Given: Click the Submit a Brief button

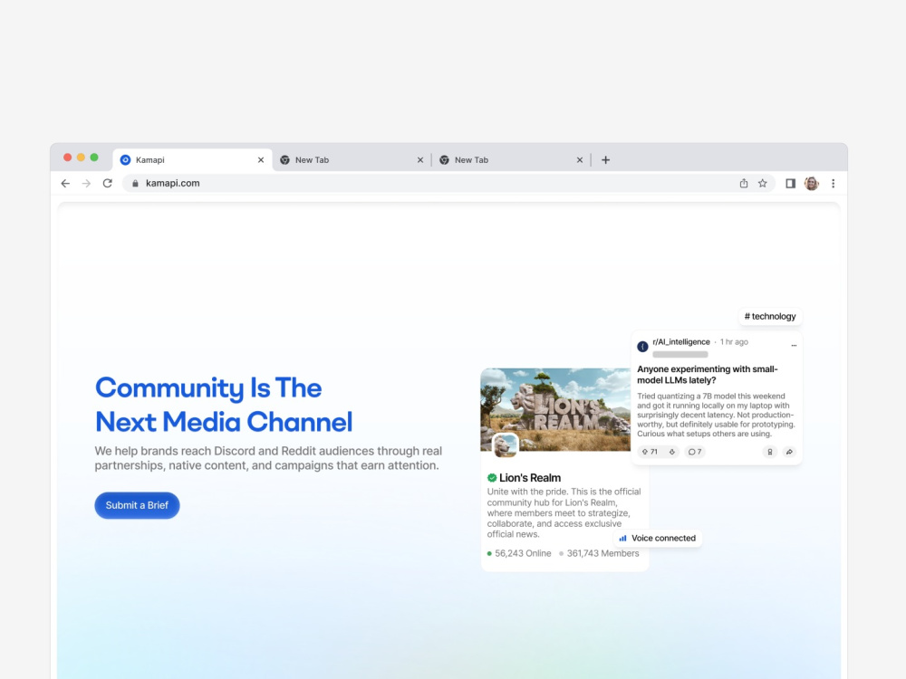Looking at the screenshot, I should (x=137, y=505).
